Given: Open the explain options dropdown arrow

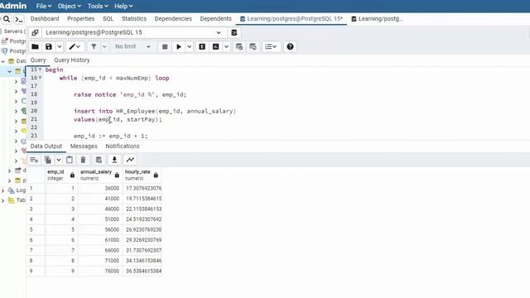Looking at the screenshot, I should [x=226, y=46].
